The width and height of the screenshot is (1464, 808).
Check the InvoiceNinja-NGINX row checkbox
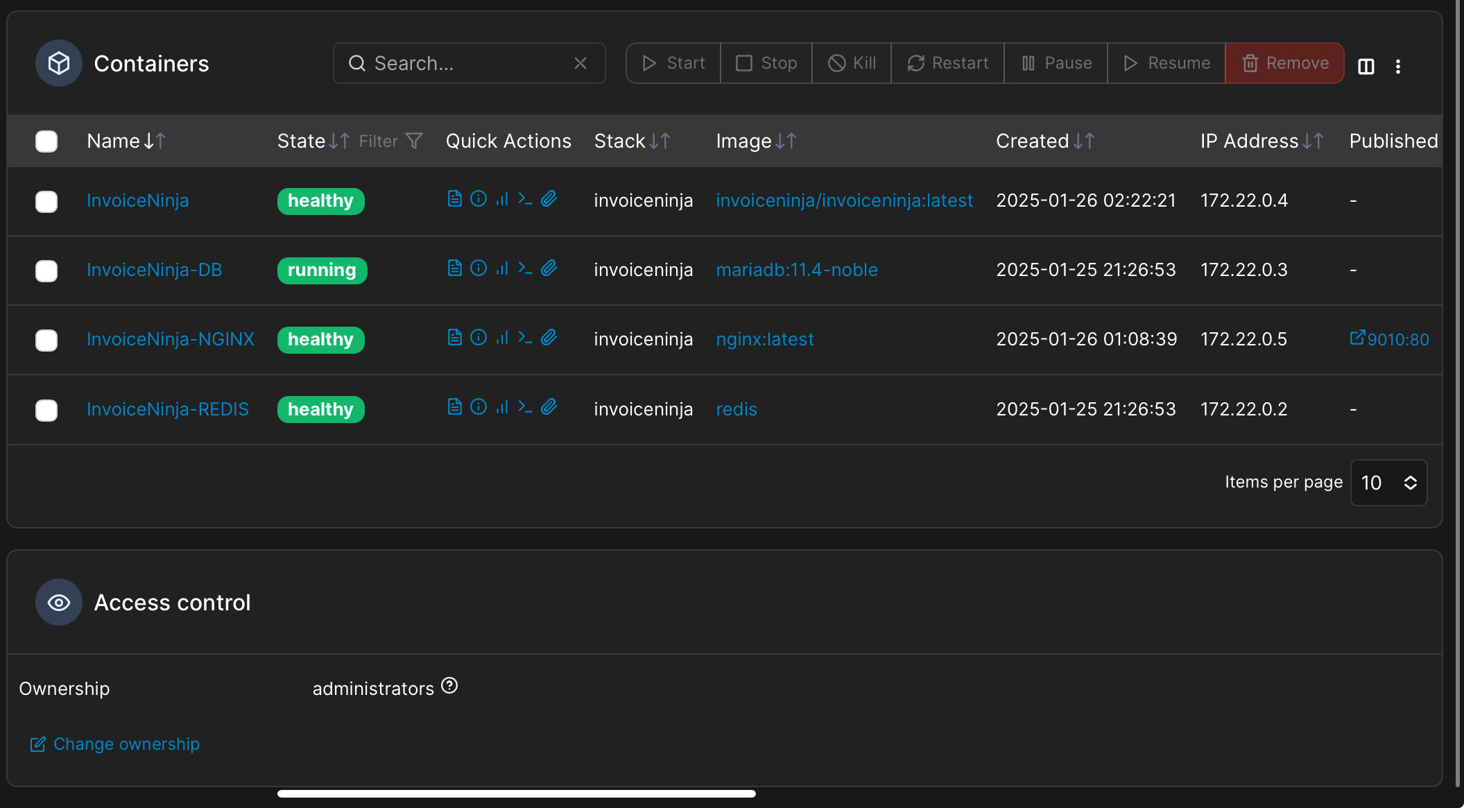point(46,341)
